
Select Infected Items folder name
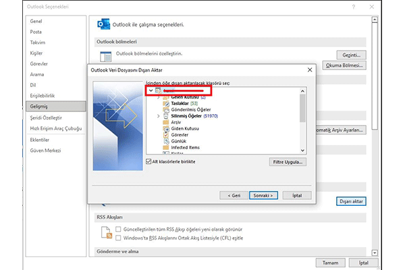185,148
